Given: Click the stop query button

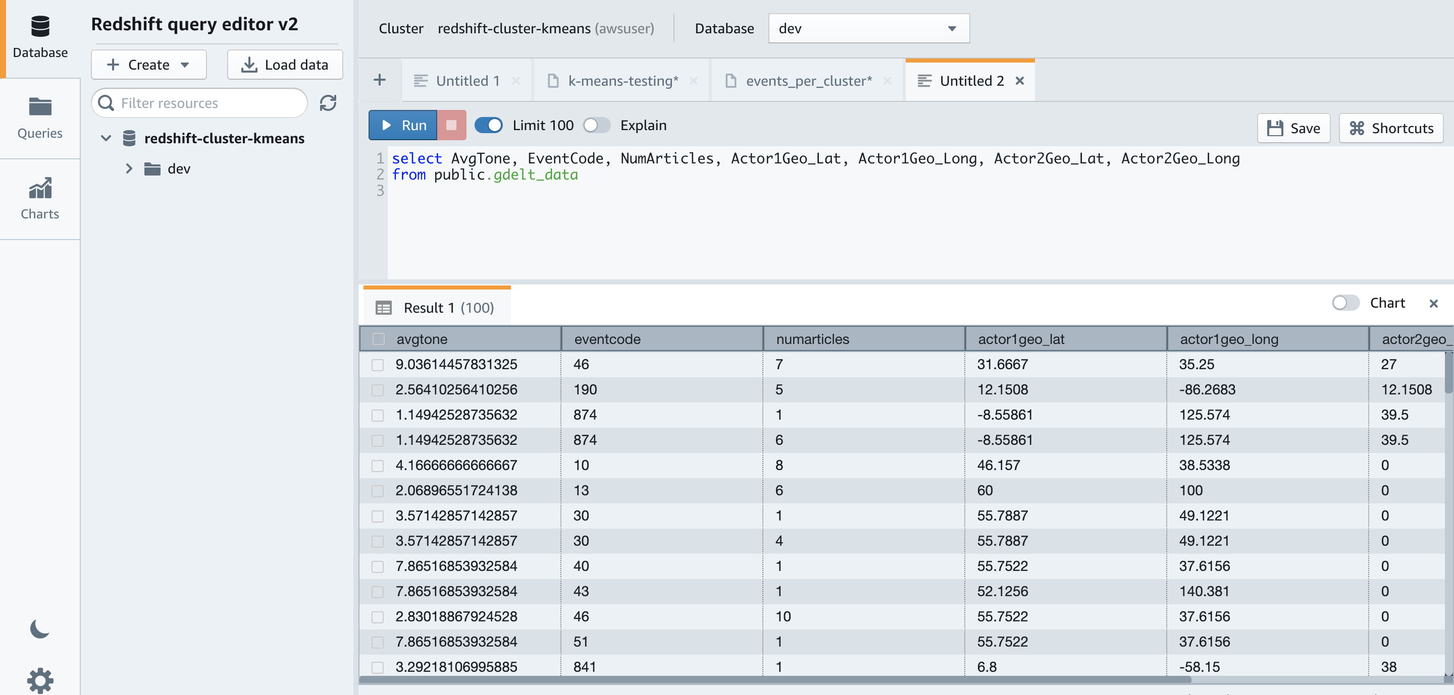Looking at the screenshot, I should point(451,125).
